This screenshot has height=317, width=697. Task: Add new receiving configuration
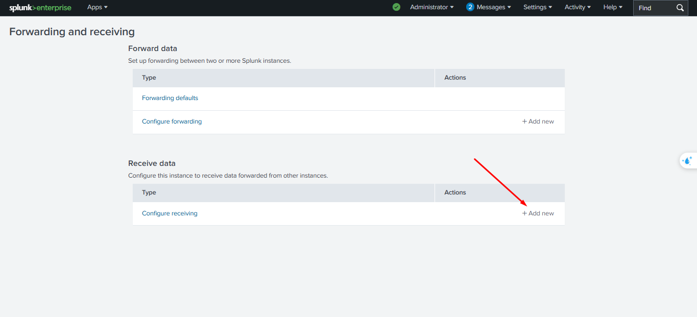pyautogui.click(x=538, y=213)
